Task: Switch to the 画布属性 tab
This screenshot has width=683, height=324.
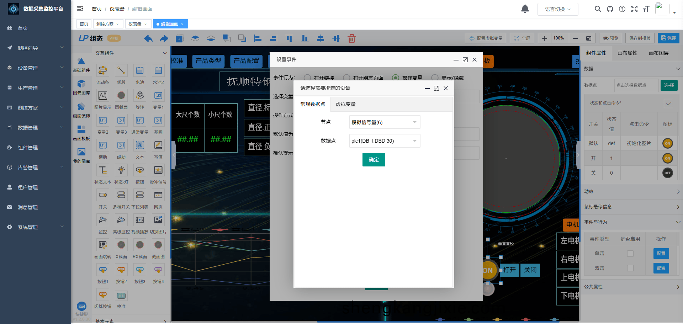Action: tap(627, 53)
